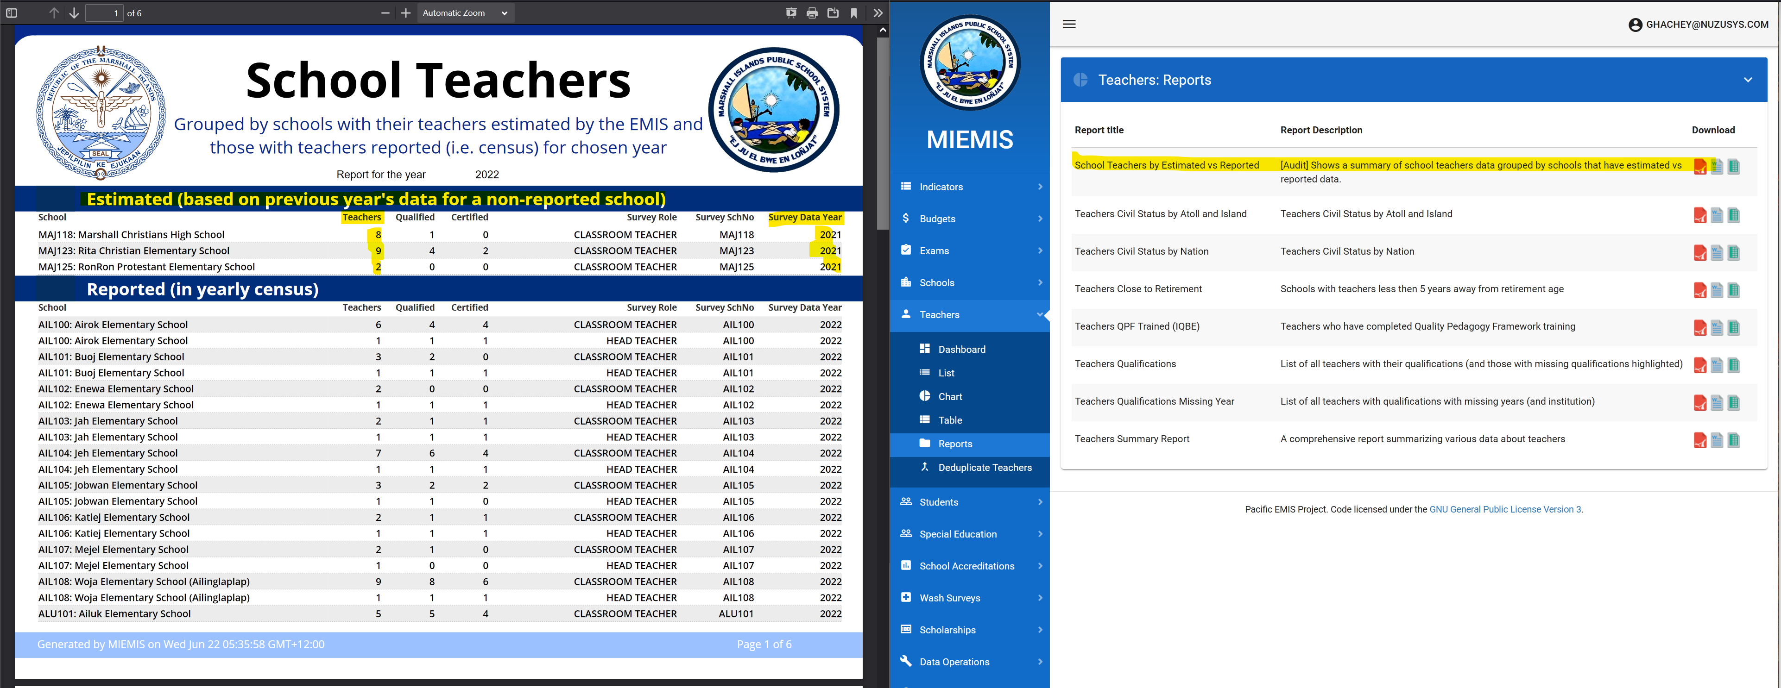
Task: Zoom in the PDF with plus icon
Action: [x=406, y=13]
